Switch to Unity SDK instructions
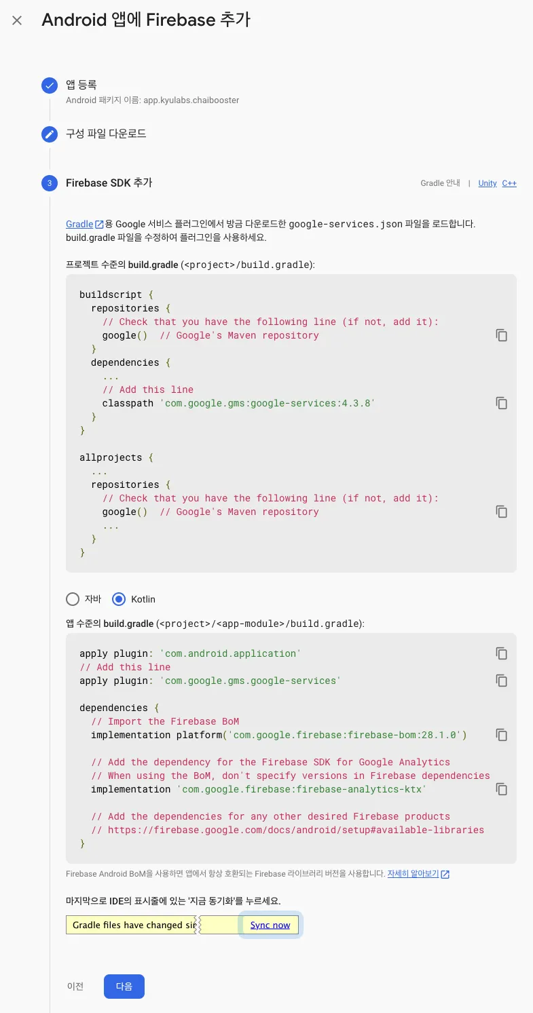The width and height of the screenshot is (533, 1013). coord(488,183)
